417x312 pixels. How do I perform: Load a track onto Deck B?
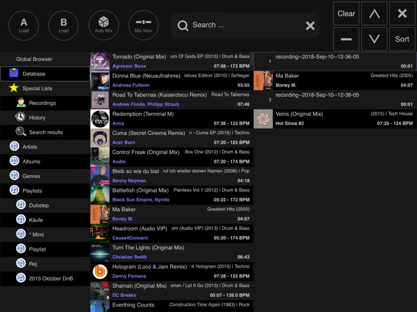coord(63,25)
